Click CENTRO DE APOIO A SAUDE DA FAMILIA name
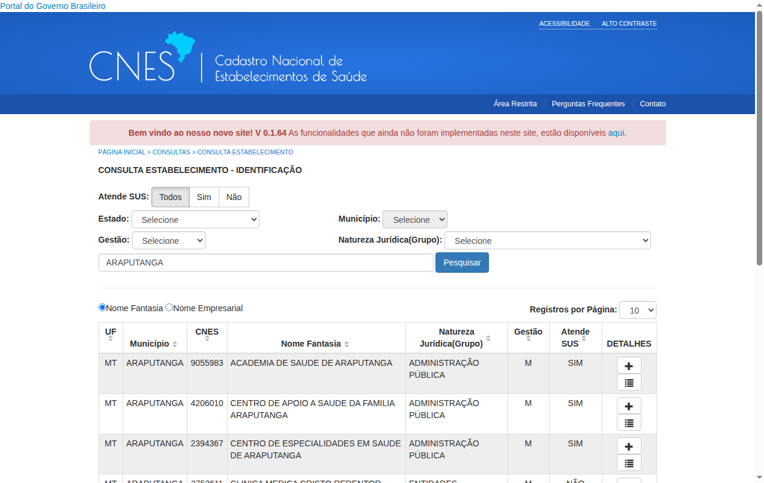This screenshot has height=483, width=764. click(312, 409)
